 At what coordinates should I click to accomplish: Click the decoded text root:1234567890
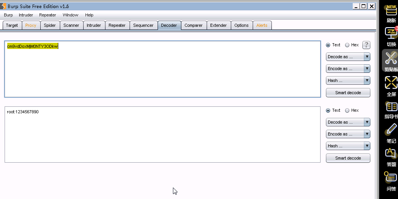click(x=23, y=112)
